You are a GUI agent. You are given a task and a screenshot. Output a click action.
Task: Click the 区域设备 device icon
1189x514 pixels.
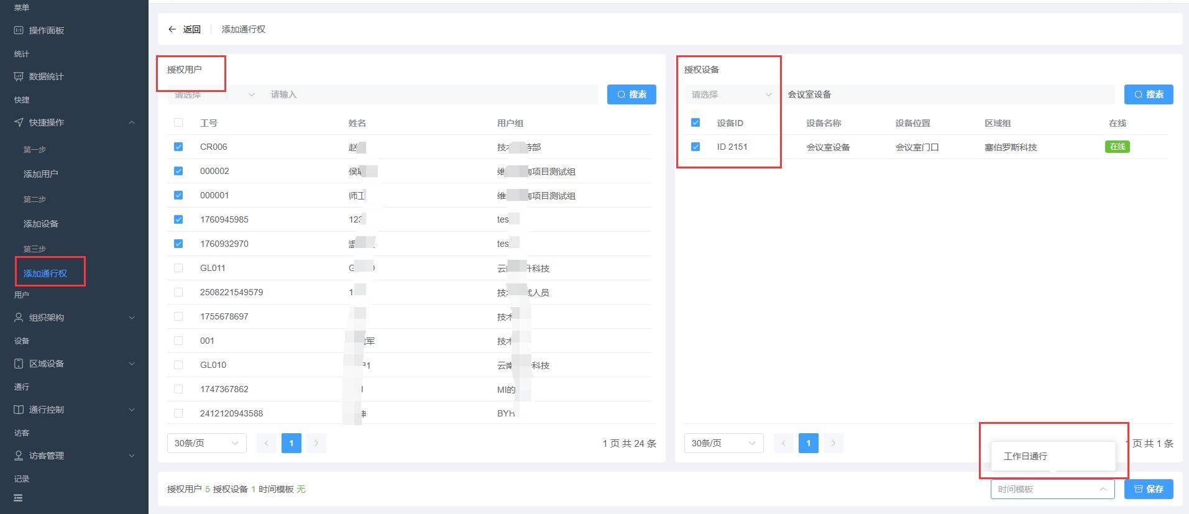[x=19, y=364]
